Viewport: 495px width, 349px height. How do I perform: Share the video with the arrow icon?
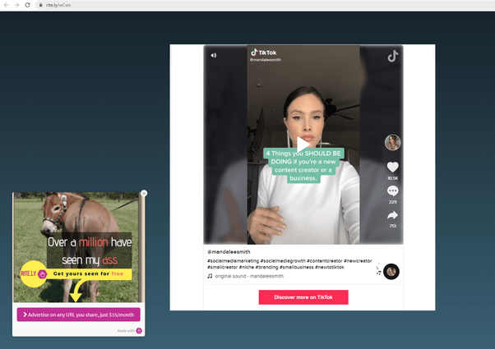tap(393, 215)
